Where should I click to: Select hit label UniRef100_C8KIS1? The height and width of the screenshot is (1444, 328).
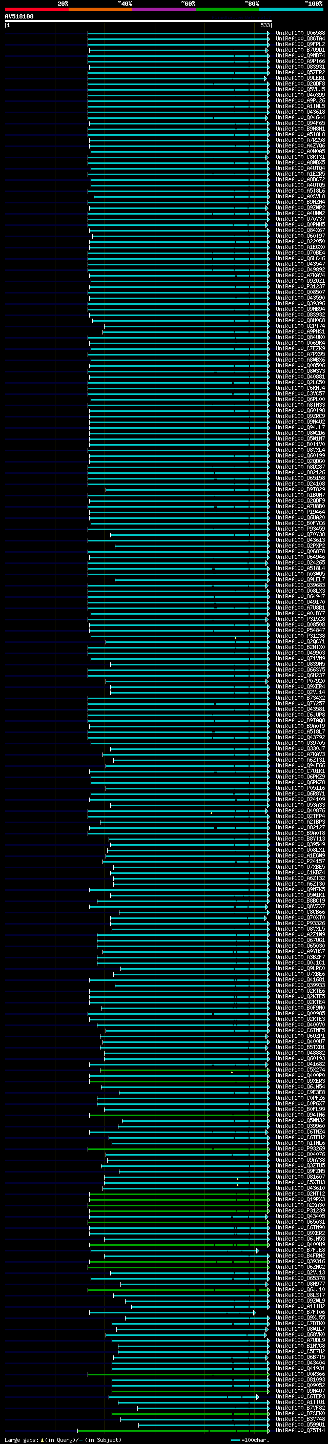(x=300, y=157)
